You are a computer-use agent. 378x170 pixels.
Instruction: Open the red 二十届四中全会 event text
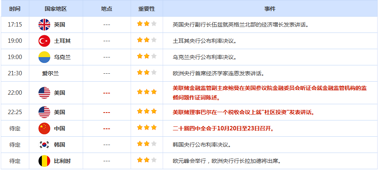(x=223, y=128)
